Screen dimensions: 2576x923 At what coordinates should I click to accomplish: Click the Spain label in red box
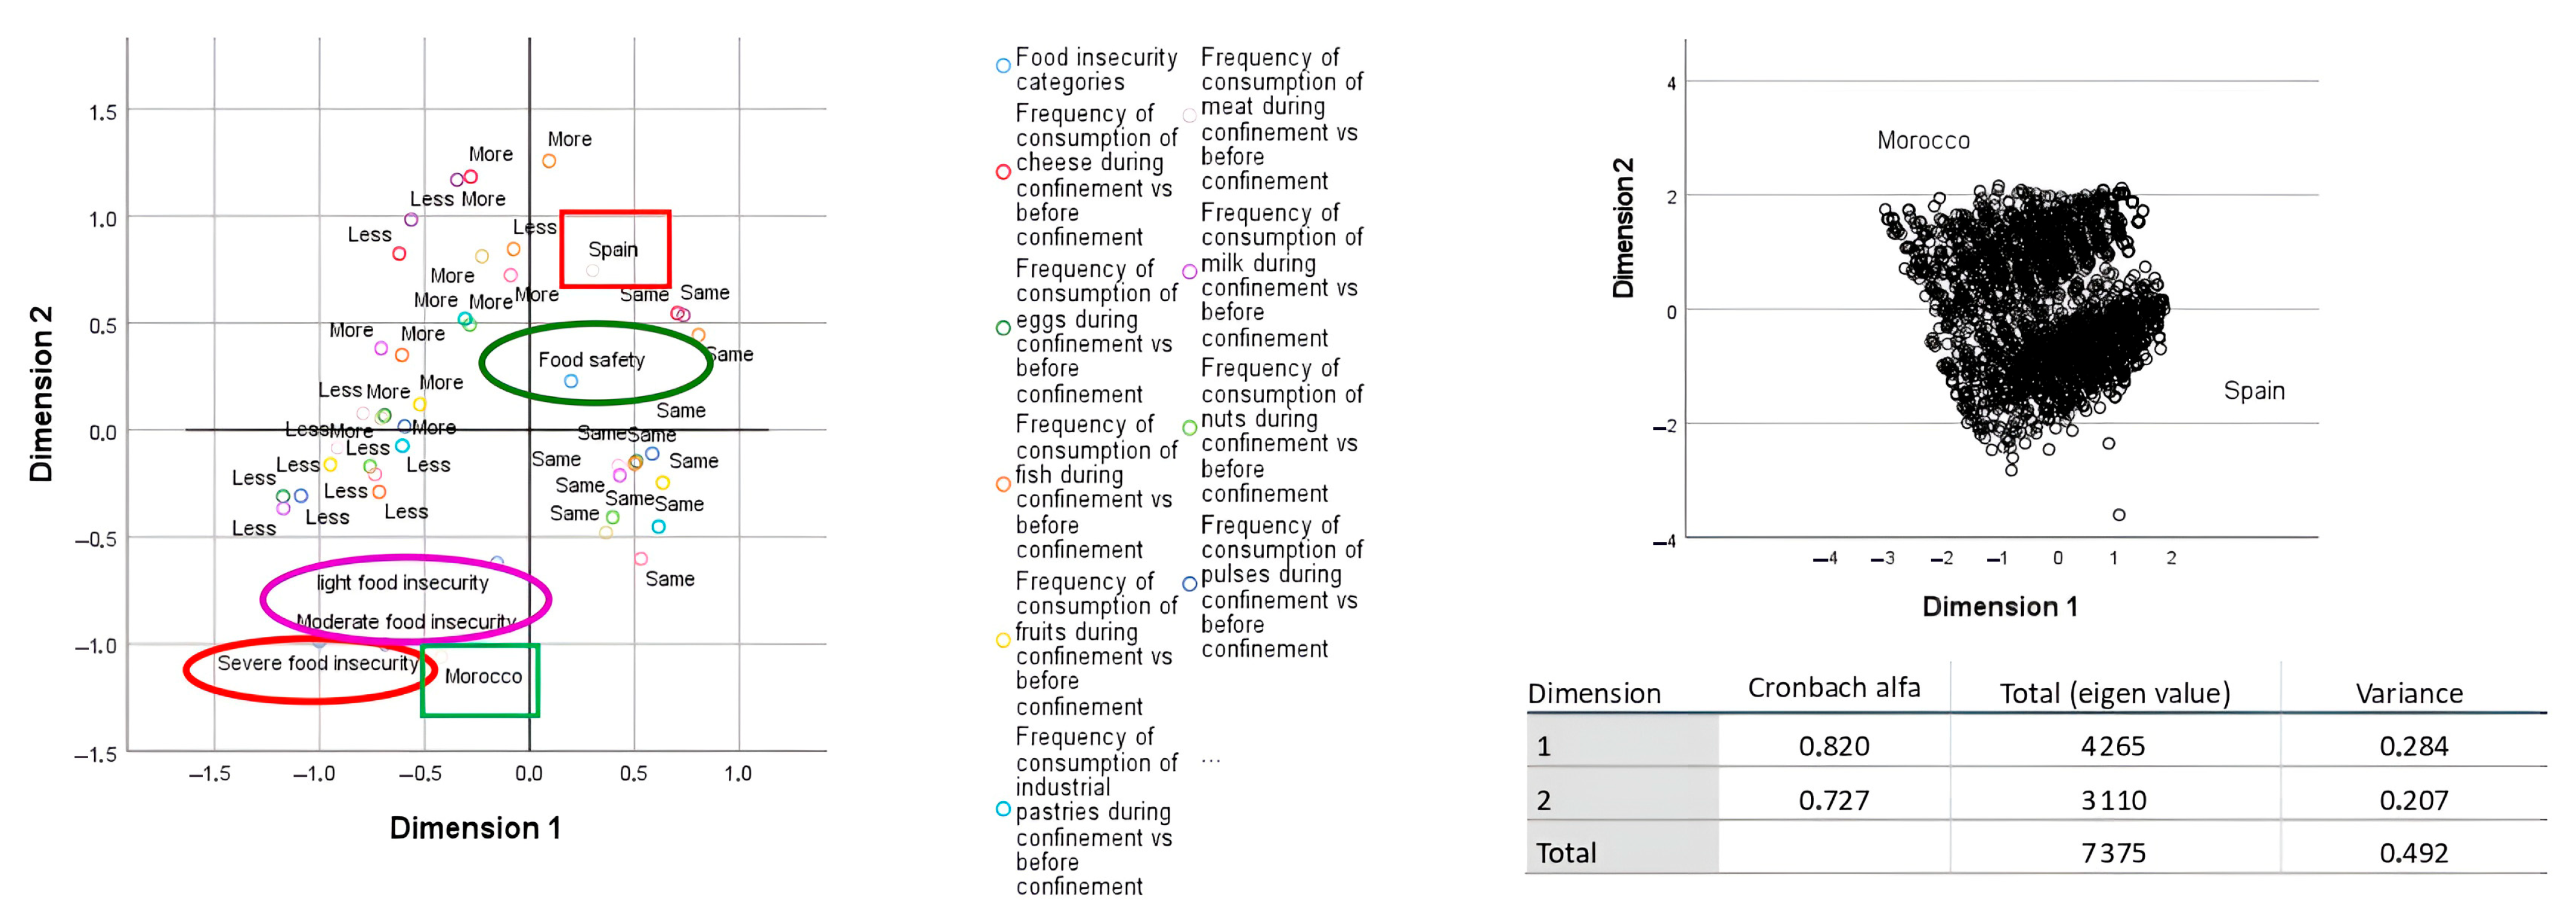point(613,250)
